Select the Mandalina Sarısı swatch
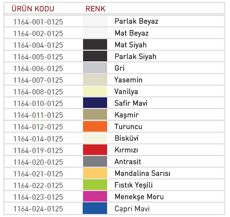 point(95,173)
